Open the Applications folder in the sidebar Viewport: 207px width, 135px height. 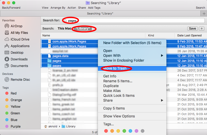[17, 46]
